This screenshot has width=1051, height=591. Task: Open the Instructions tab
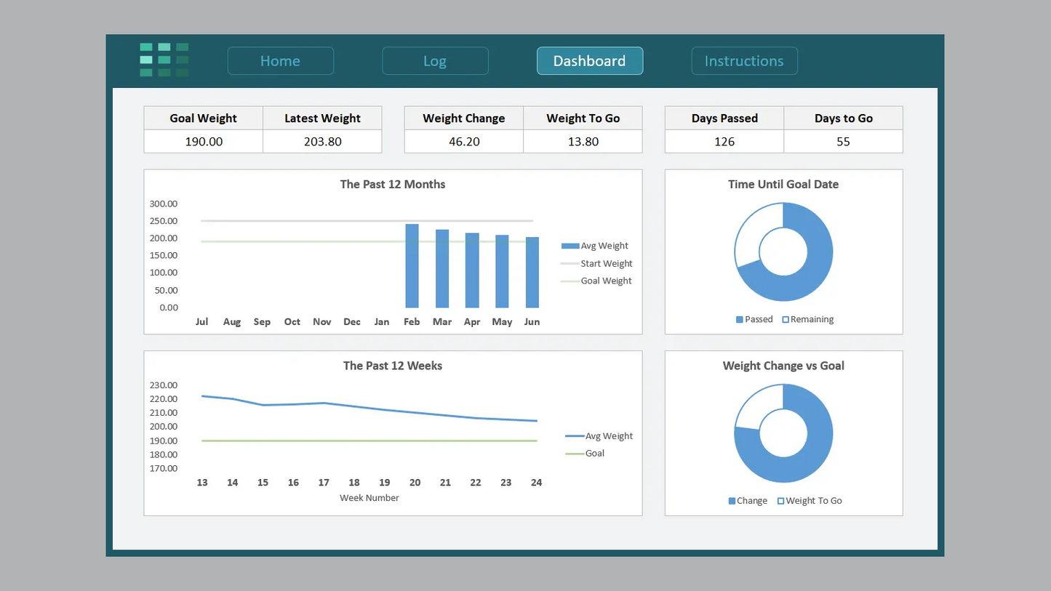point(744,61)
